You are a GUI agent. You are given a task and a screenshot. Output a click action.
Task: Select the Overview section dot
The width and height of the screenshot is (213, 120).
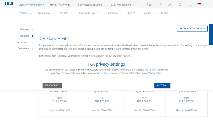click(32, 30)
